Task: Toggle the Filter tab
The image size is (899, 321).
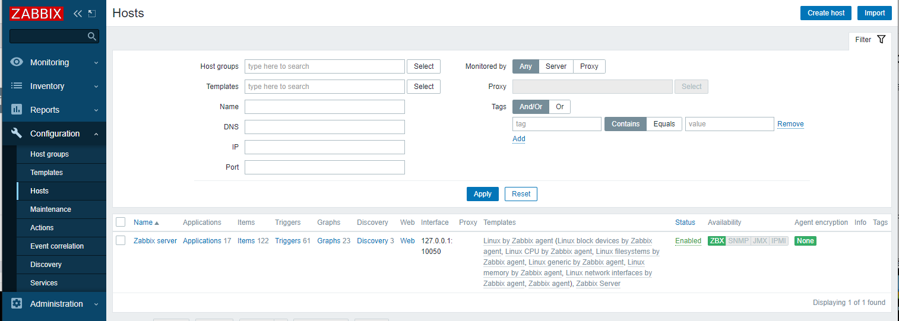Action: tap(870, 40)
